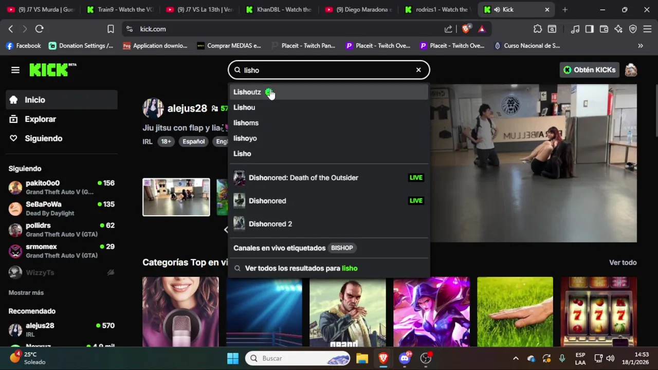
Task: Open the Dishonored 2 category result
Action: coord(328,224)
